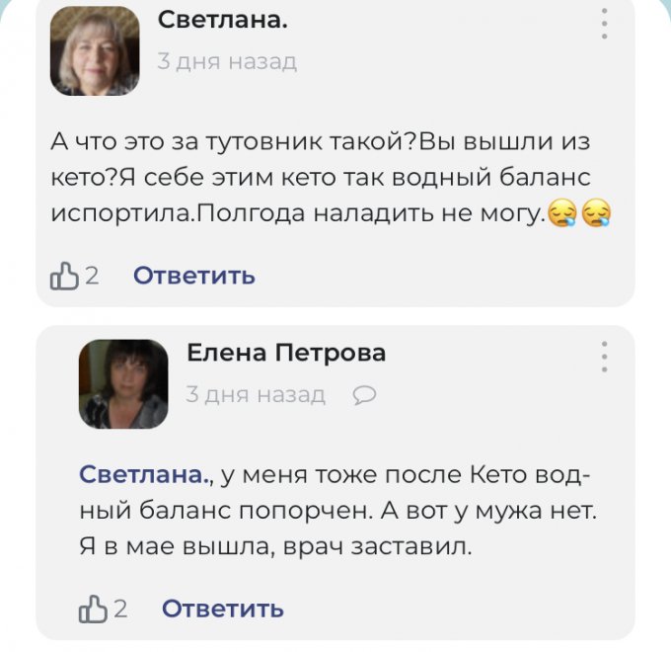Click the first crying emoji in Светлана's comment
Image resolution: width=671 pixels, height=652 pixels.
(563, 212)
